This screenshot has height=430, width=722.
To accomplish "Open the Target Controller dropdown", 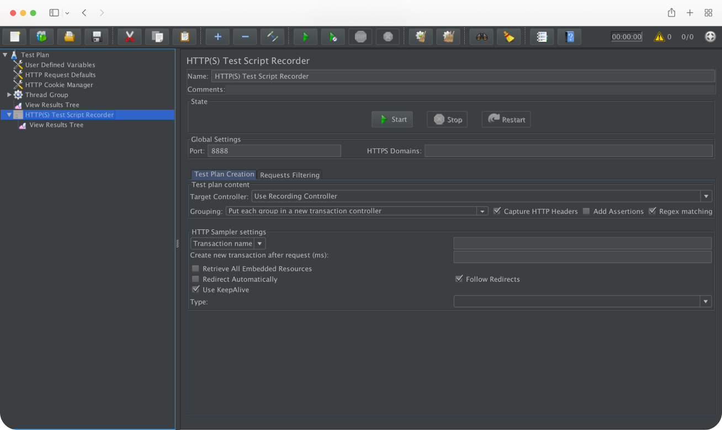I will coord(705,196).
